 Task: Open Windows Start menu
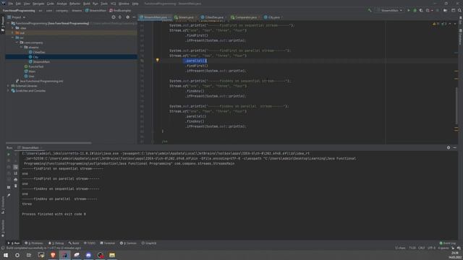tap(6, 255)
